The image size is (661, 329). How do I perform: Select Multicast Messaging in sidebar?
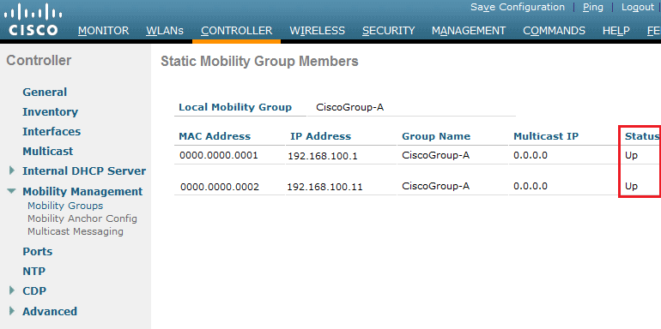tap(76, 231)
